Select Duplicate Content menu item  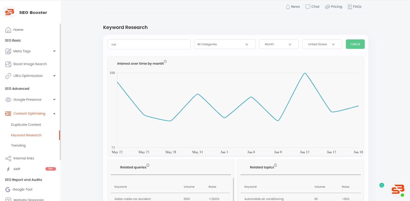coord(26,125)
